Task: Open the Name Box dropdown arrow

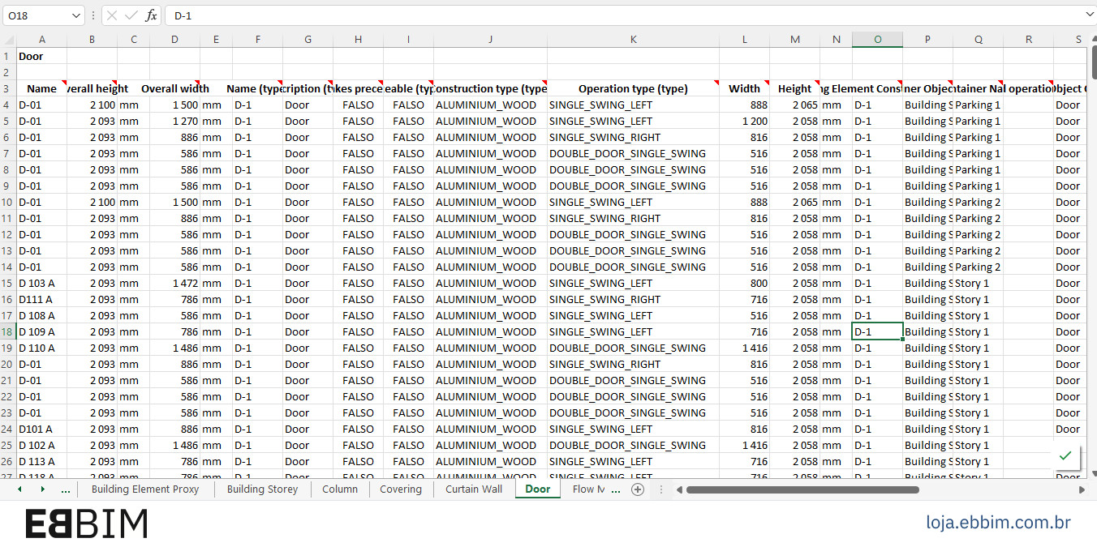Action: (75, 15)
